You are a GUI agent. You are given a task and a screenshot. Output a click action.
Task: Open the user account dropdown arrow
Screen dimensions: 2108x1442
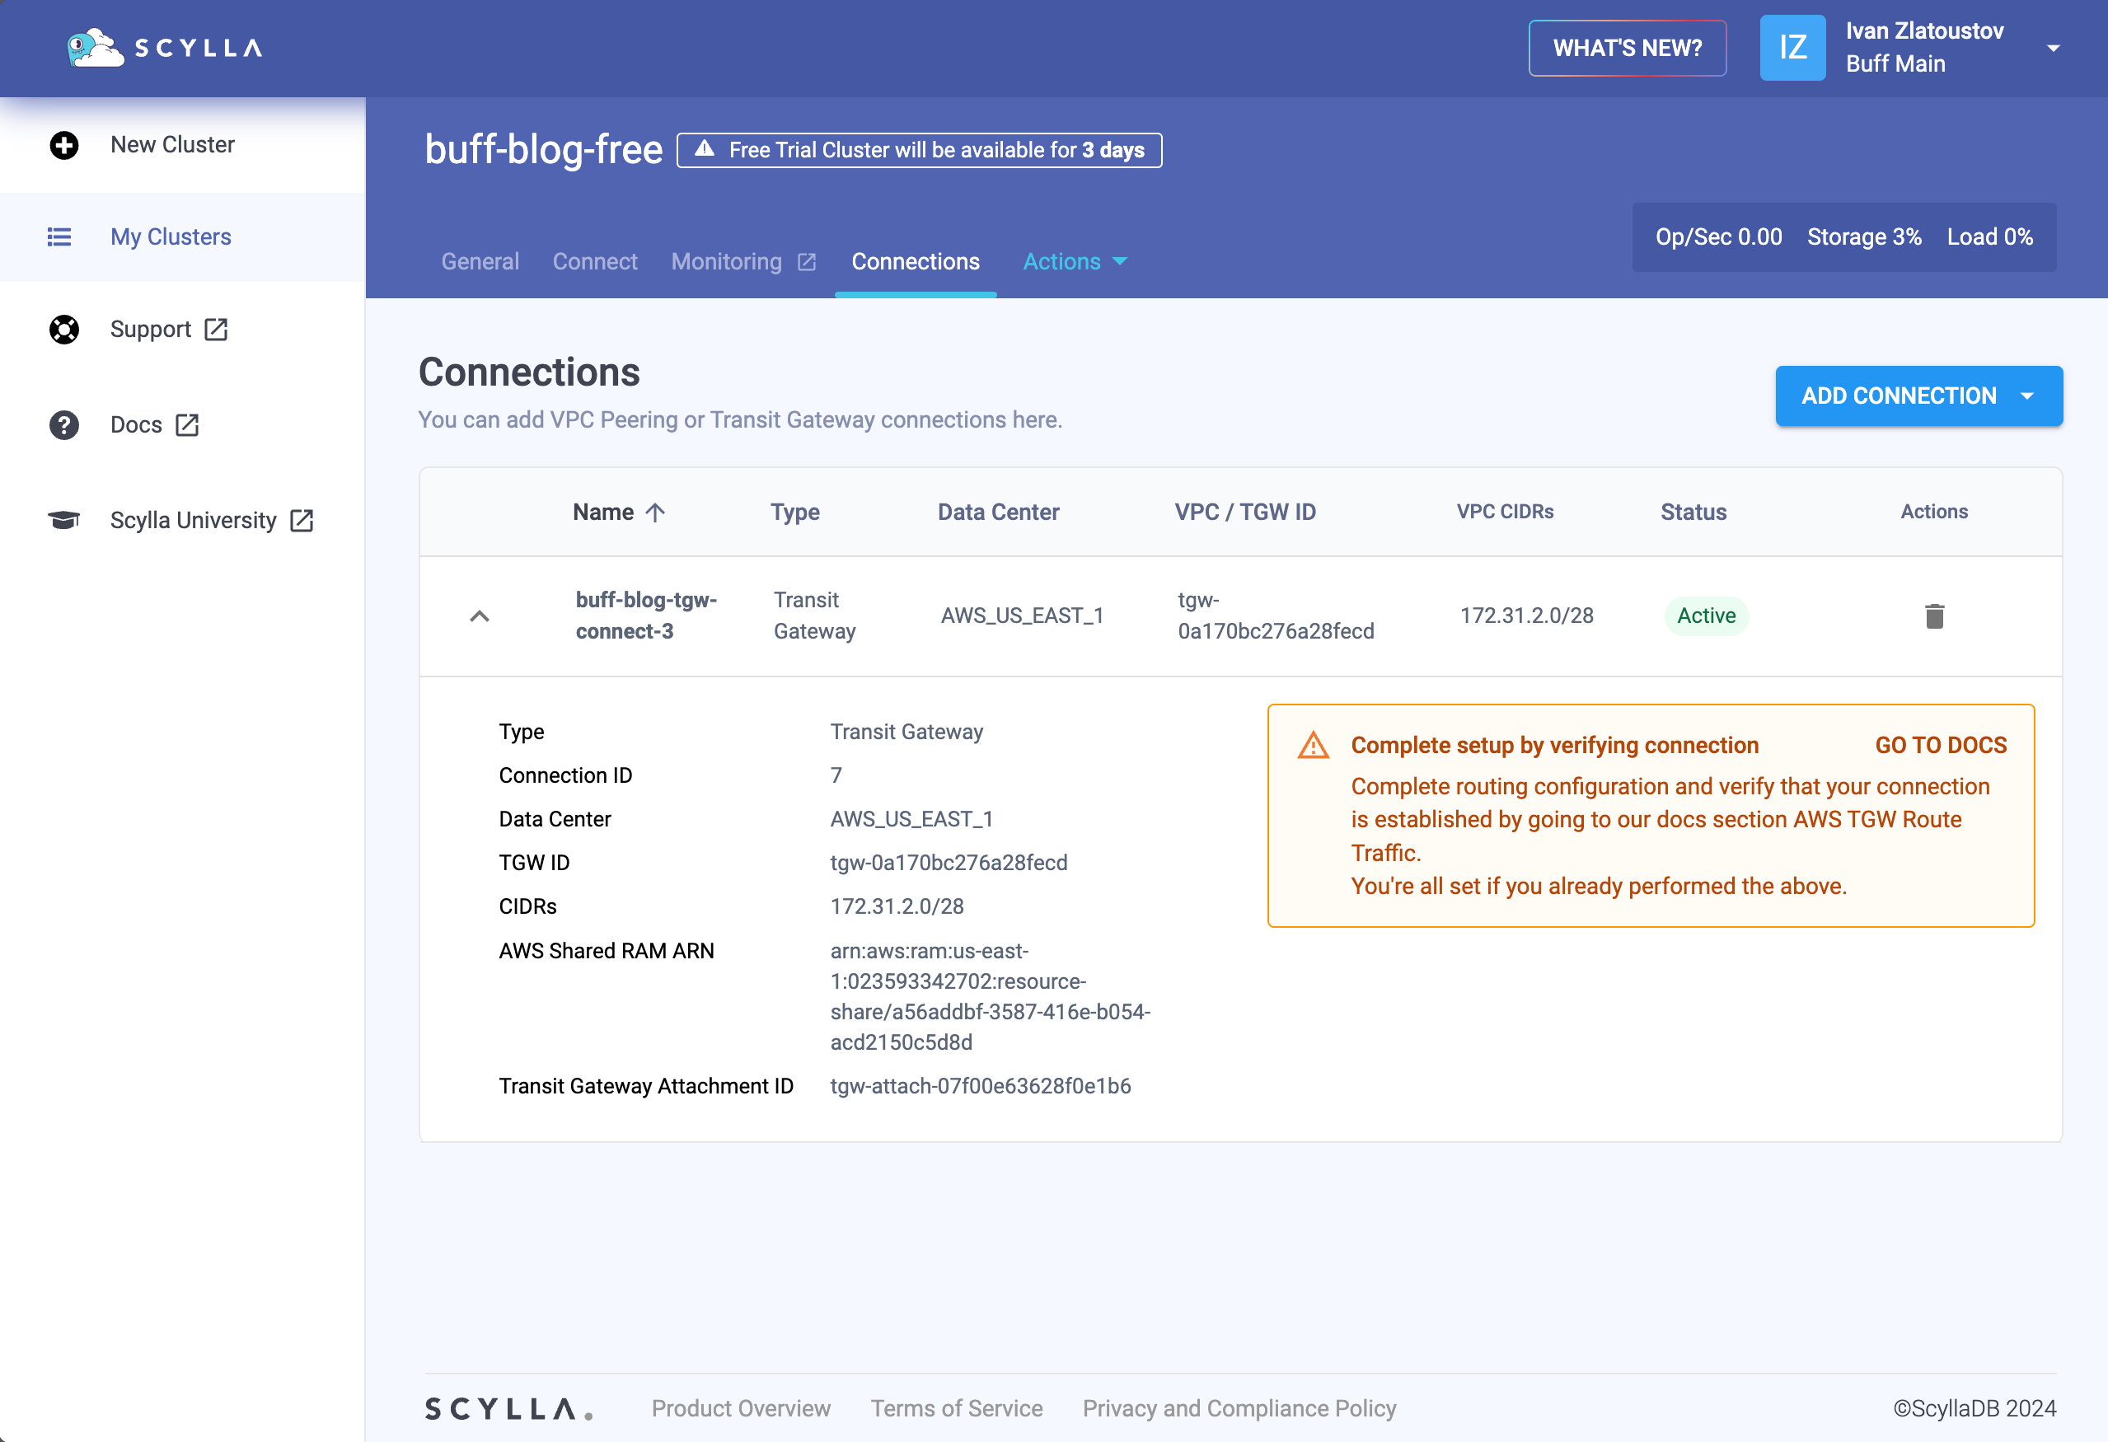[2053, 48]
